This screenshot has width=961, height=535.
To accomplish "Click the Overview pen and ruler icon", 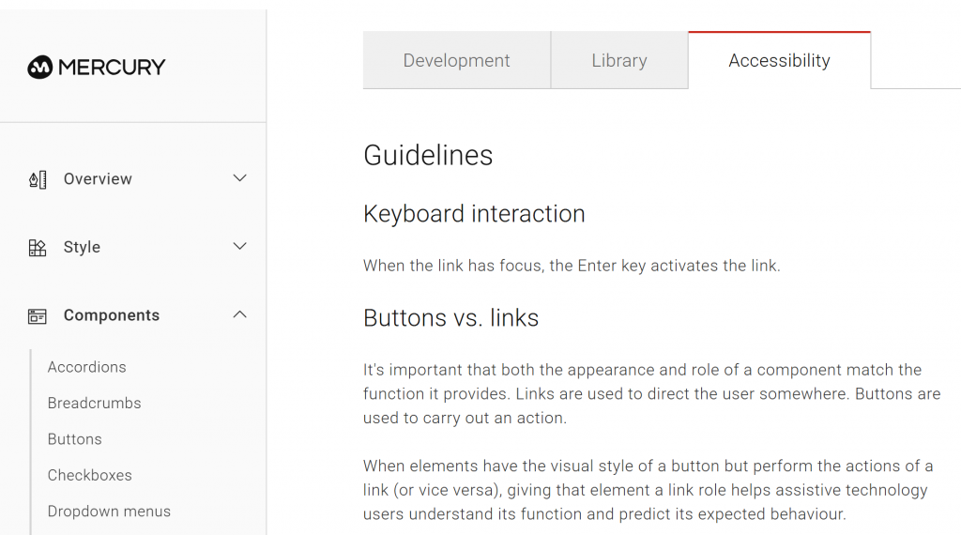I will [38, 179].
